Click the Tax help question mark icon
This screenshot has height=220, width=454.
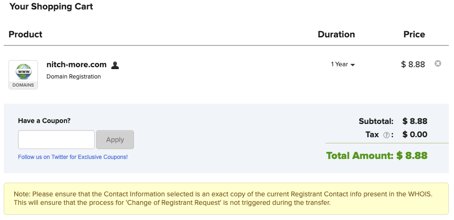[x=386, y=135]
